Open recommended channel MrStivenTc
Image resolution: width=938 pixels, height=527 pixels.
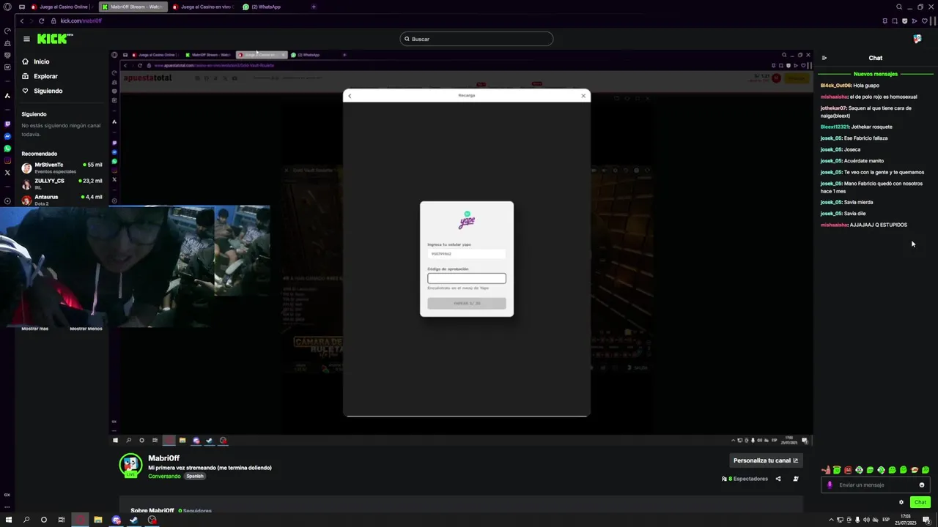62,168
